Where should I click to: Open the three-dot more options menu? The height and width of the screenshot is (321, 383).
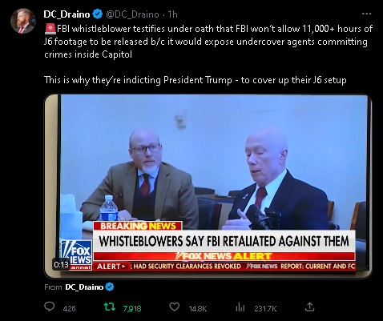click(x=366, y=14)
